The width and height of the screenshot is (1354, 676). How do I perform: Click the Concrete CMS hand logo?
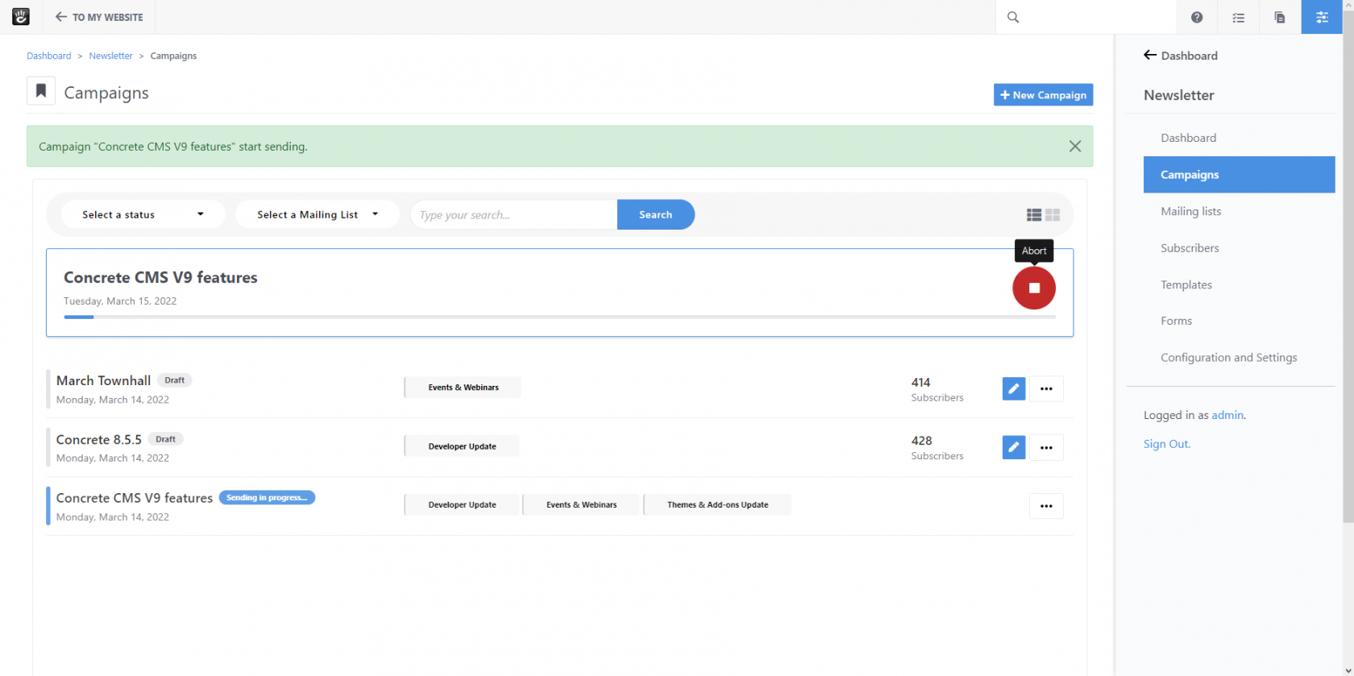click(21, 17)
